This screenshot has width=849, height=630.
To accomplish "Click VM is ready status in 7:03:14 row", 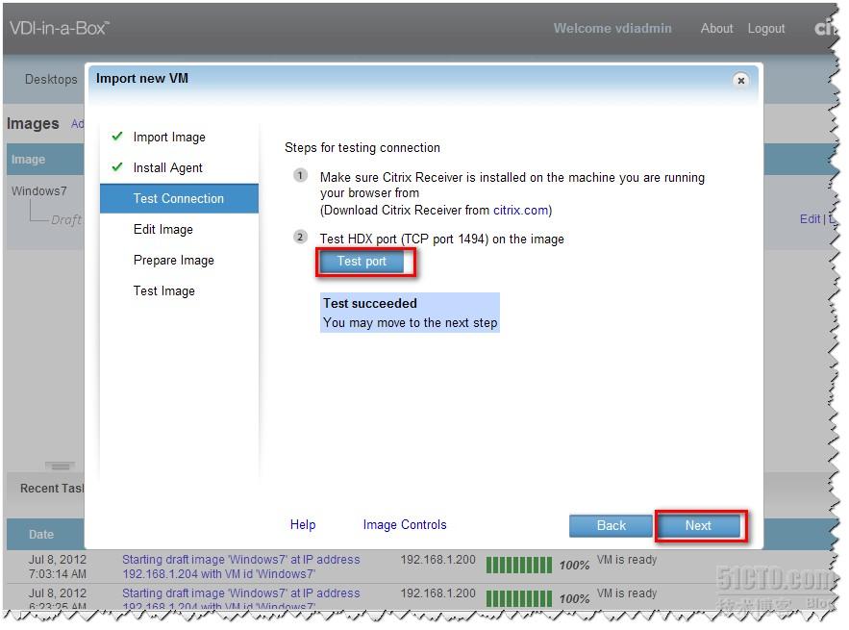I will tap(627, 560).
